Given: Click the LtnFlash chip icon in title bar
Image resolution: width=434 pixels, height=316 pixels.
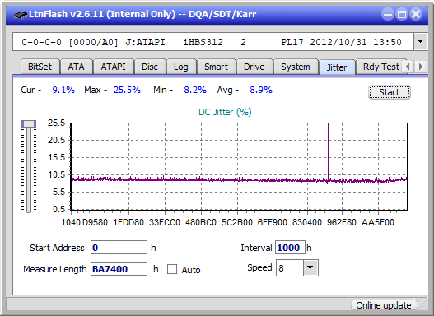Looking at the screenshot, I should [21, 14].
